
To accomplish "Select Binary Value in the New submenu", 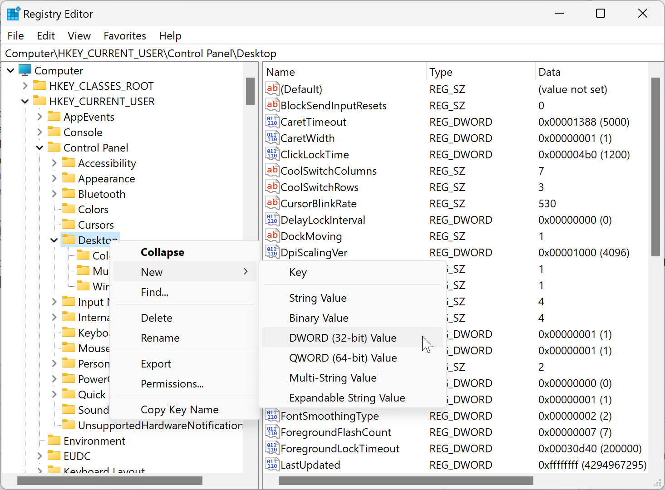I will click(x=352, y=318).
